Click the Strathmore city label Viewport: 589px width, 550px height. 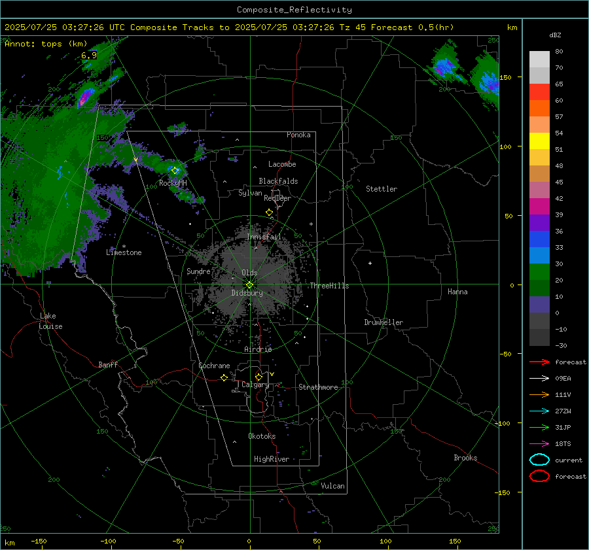point(319,387)
